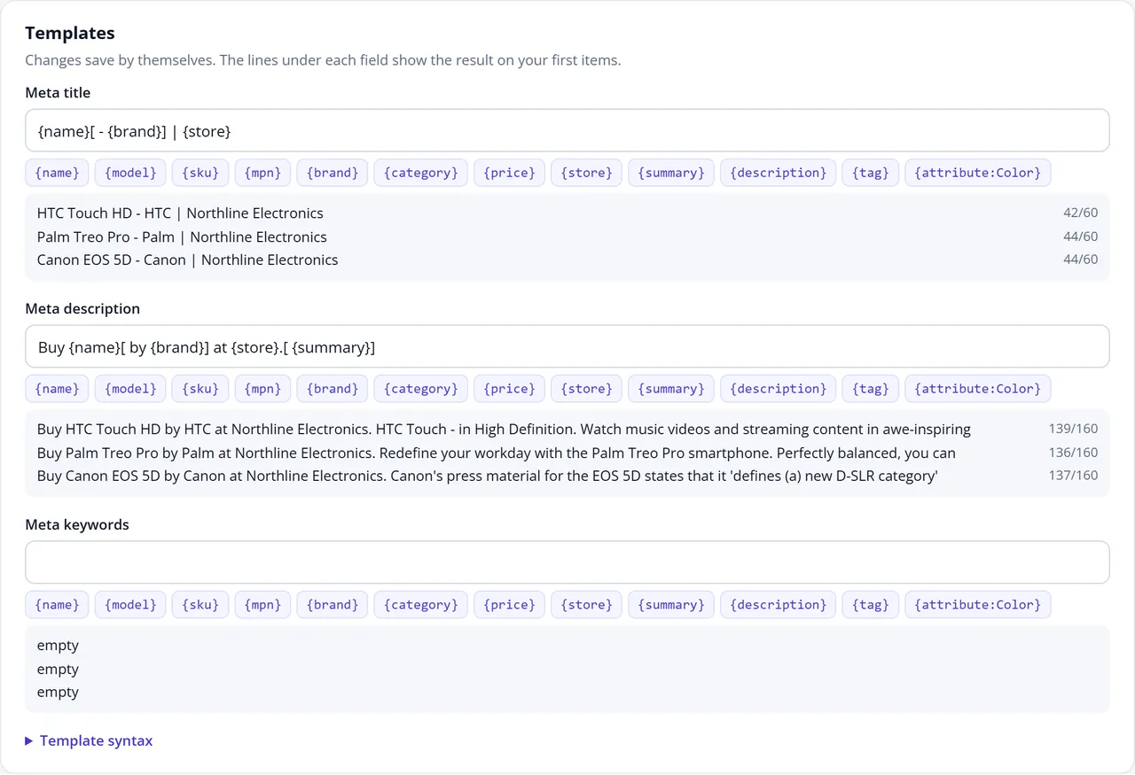Choose {model} token for Meta keywords
Viewport: 1135px width, 775px height.
coord(130,605)
